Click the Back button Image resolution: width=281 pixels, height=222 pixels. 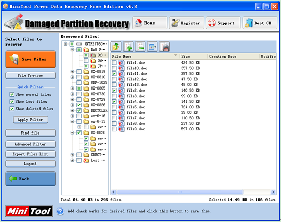[30, 179]
